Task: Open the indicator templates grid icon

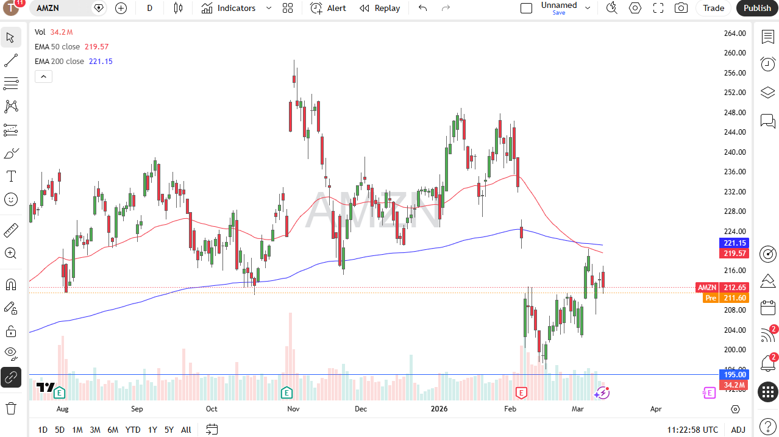Action: pos(288,8)
